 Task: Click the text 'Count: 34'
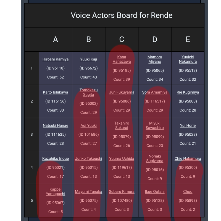click(155, 80)
